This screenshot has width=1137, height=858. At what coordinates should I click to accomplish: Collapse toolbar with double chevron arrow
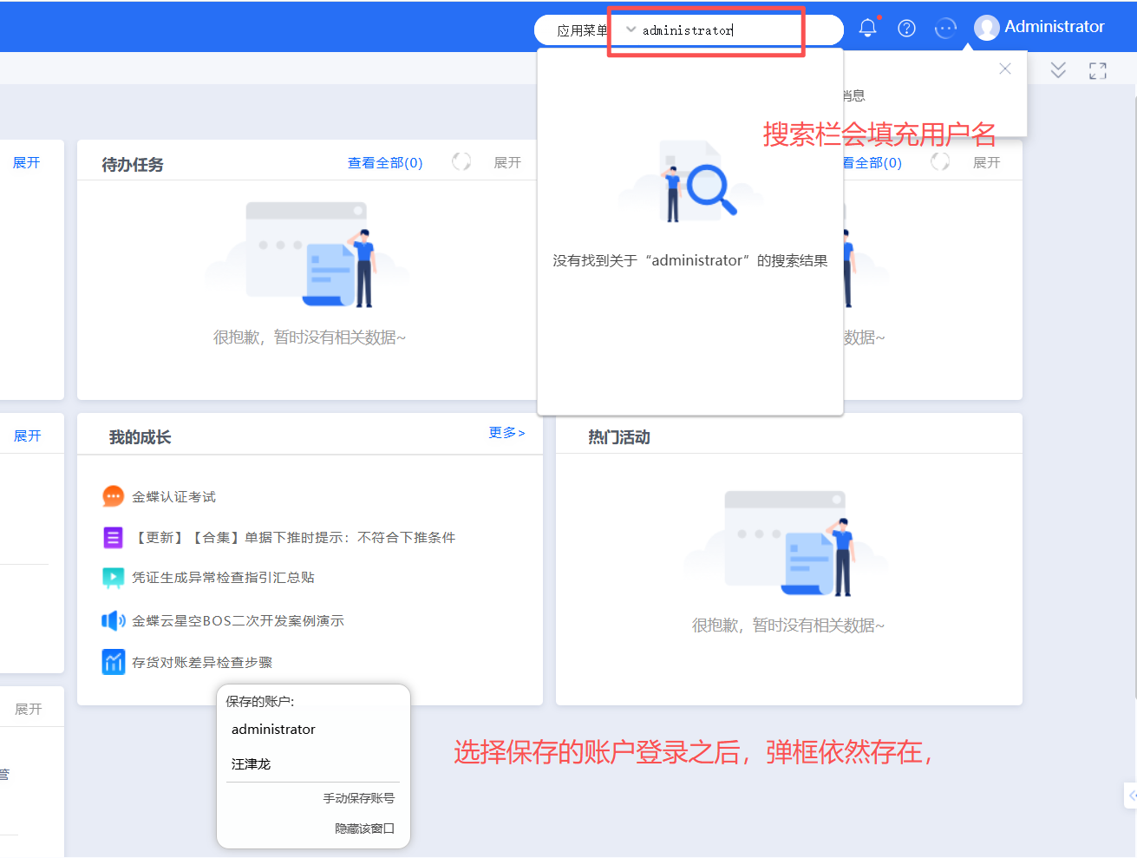coord(1057,70)
